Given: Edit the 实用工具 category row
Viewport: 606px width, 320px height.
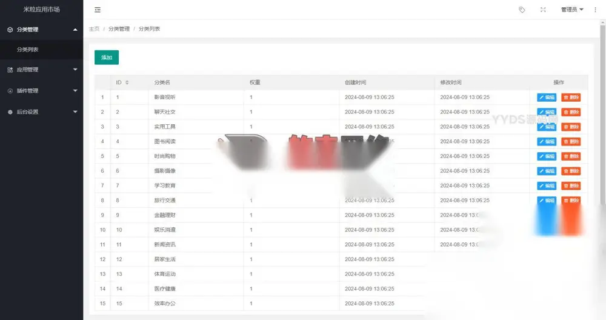Looking at the screenshot, I should pos(547,127).
